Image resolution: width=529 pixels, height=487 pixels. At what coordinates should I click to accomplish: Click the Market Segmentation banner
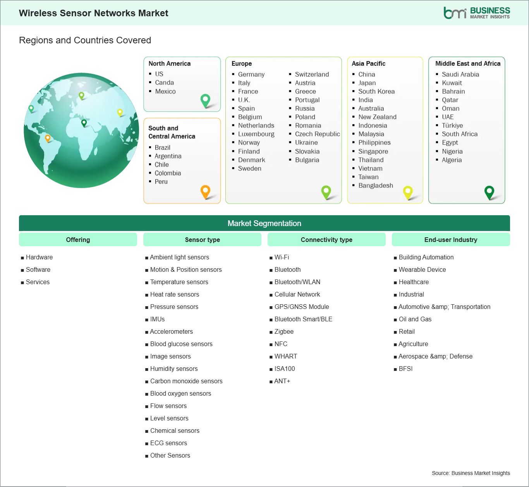(x=264, y=223)
